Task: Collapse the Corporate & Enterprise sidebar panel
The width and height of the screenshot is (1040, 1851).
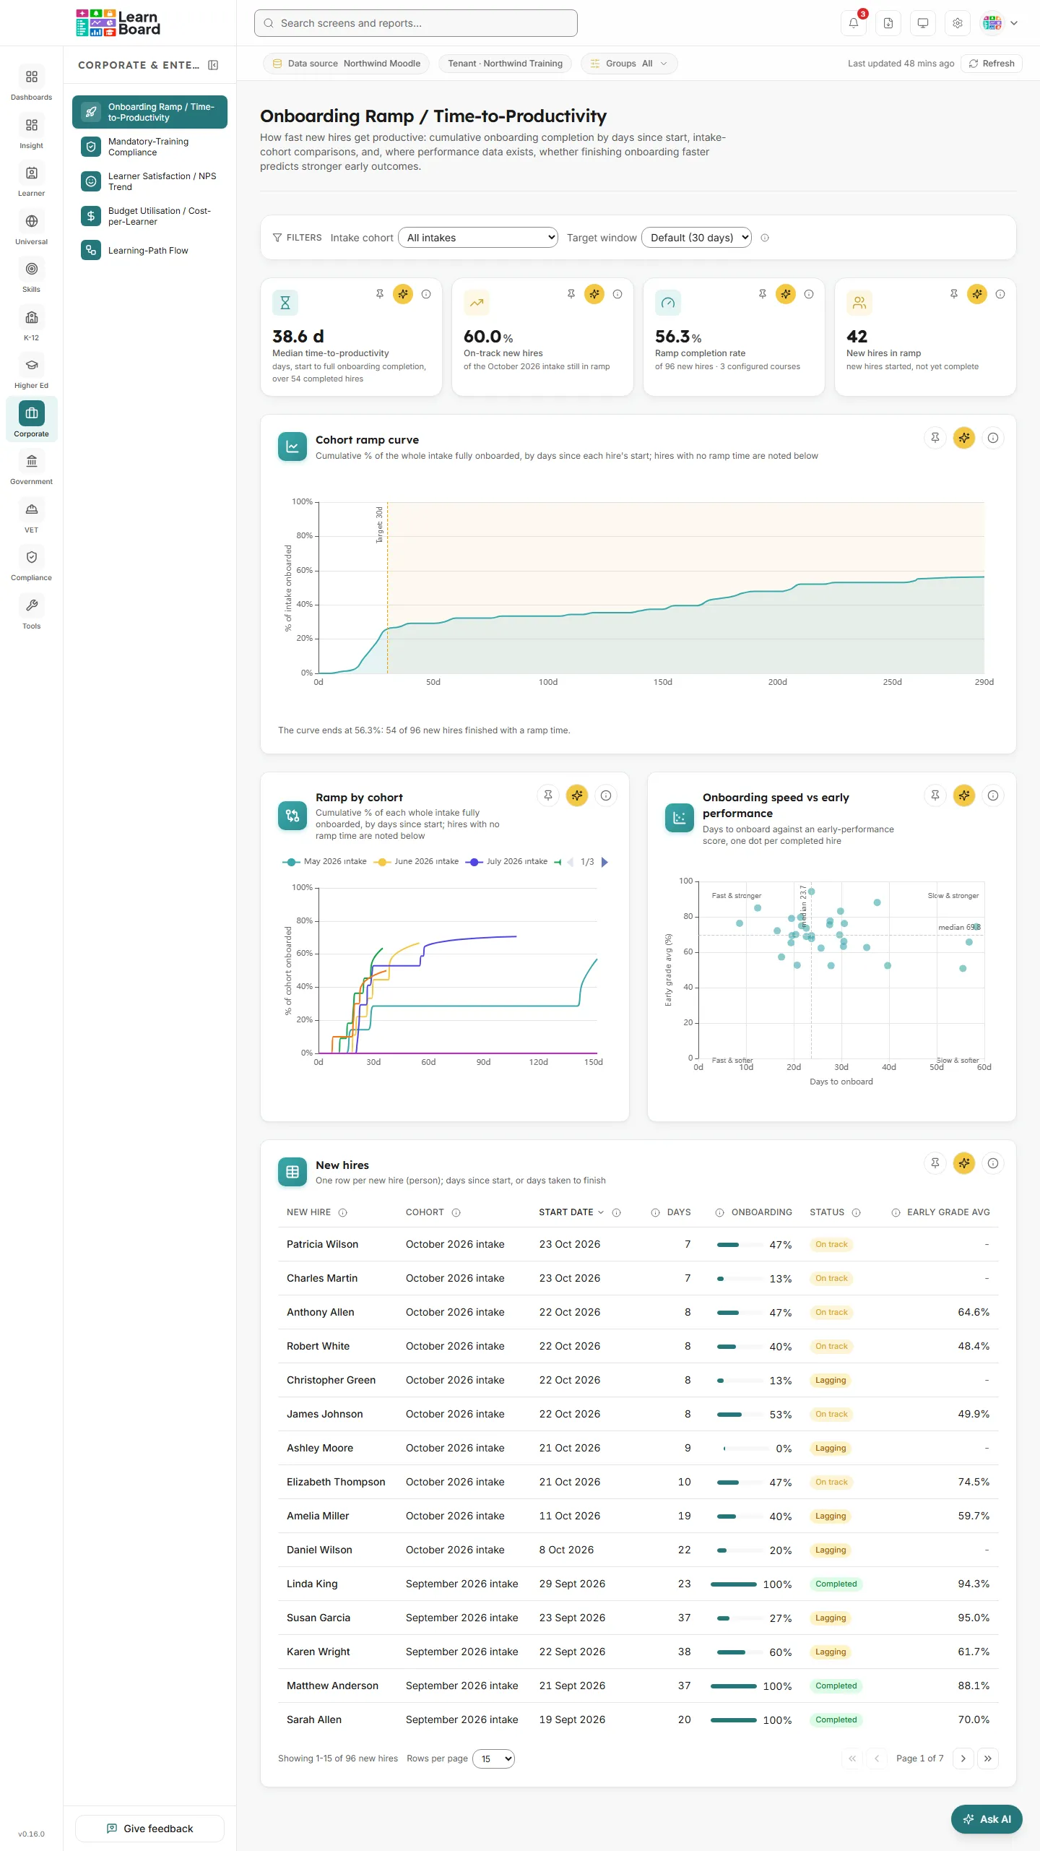Action: click(x=213, y=65)
